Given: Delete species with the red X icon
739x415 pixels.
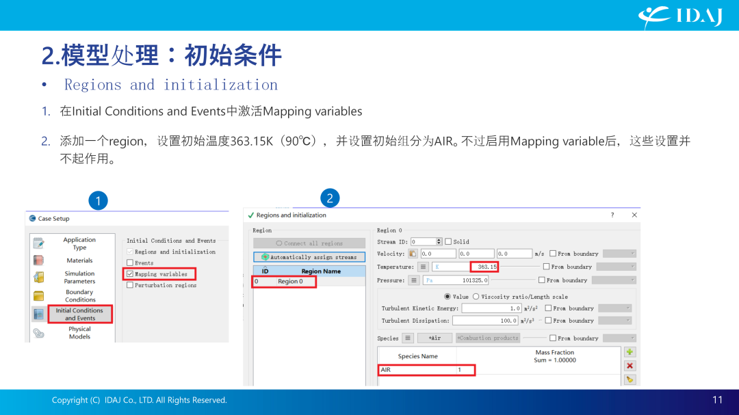Looking at the screenshot, I should [630, 366].
